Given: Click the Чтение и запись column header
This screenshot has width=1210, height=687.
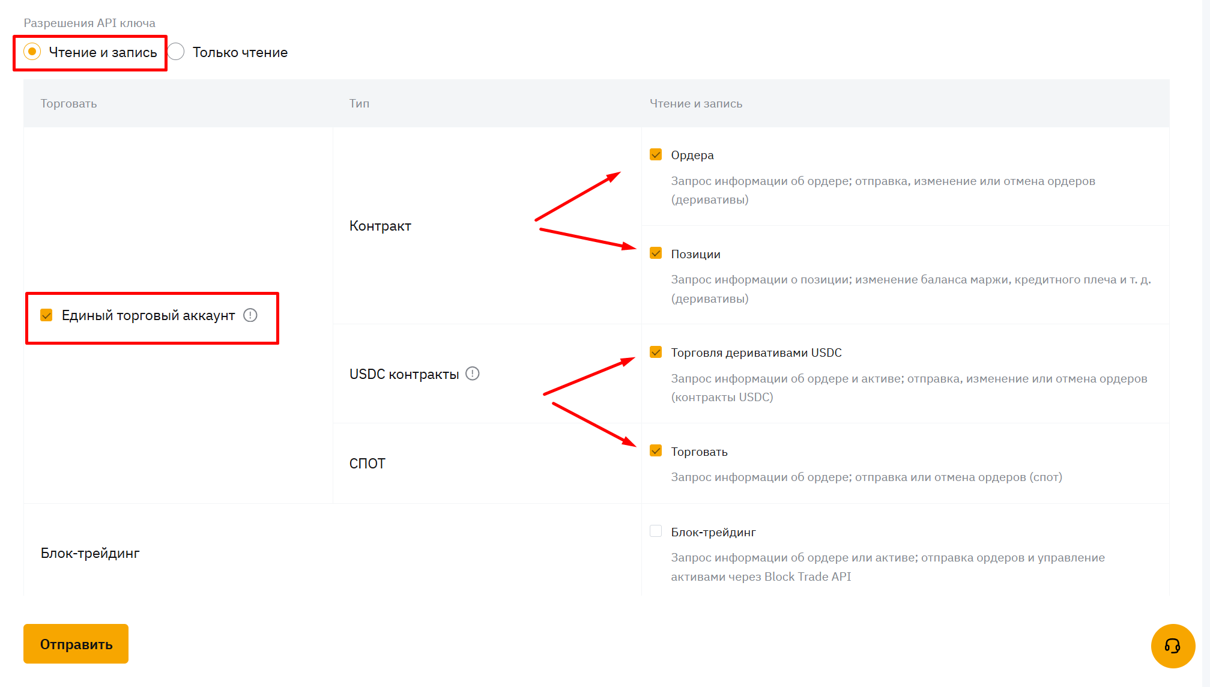Looking at the screenshot, I should pos(695,103).
